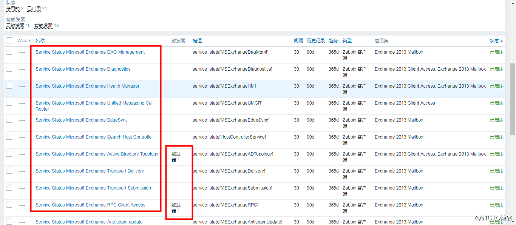Toggle 已启用 status for MSExchangeUMCR row
Image resolution: width=516 pixels, height=225 pixels.
tap(497, 103)
